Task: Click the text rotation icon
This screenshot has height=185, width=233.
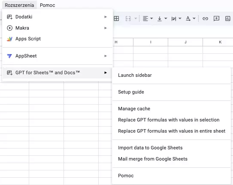Action: click(x=188, y=18)
